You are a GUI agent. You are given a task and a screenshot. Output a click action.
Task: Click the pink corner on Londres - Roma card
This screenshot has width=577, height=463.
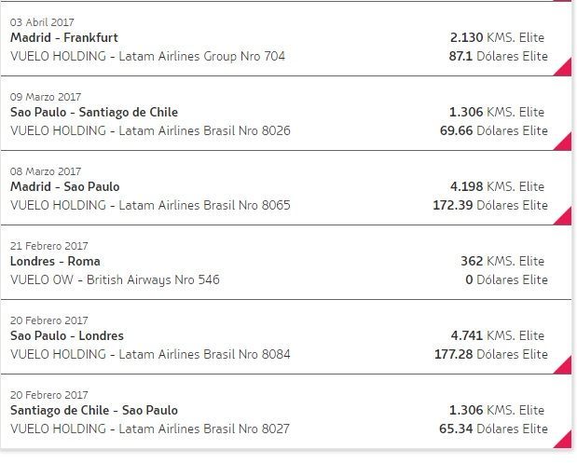pyautogui.click(x=563, y=291)
